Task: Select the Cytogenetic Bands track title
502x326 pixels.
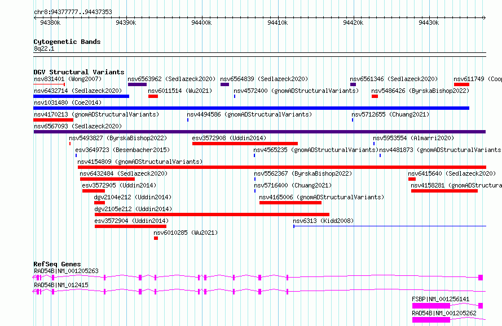Action: coord(67,42)
